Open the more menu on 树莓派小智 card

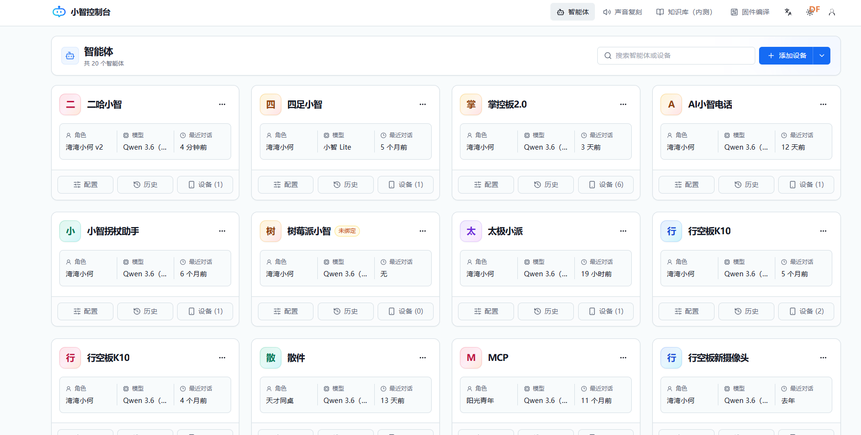tap(423, 231)
